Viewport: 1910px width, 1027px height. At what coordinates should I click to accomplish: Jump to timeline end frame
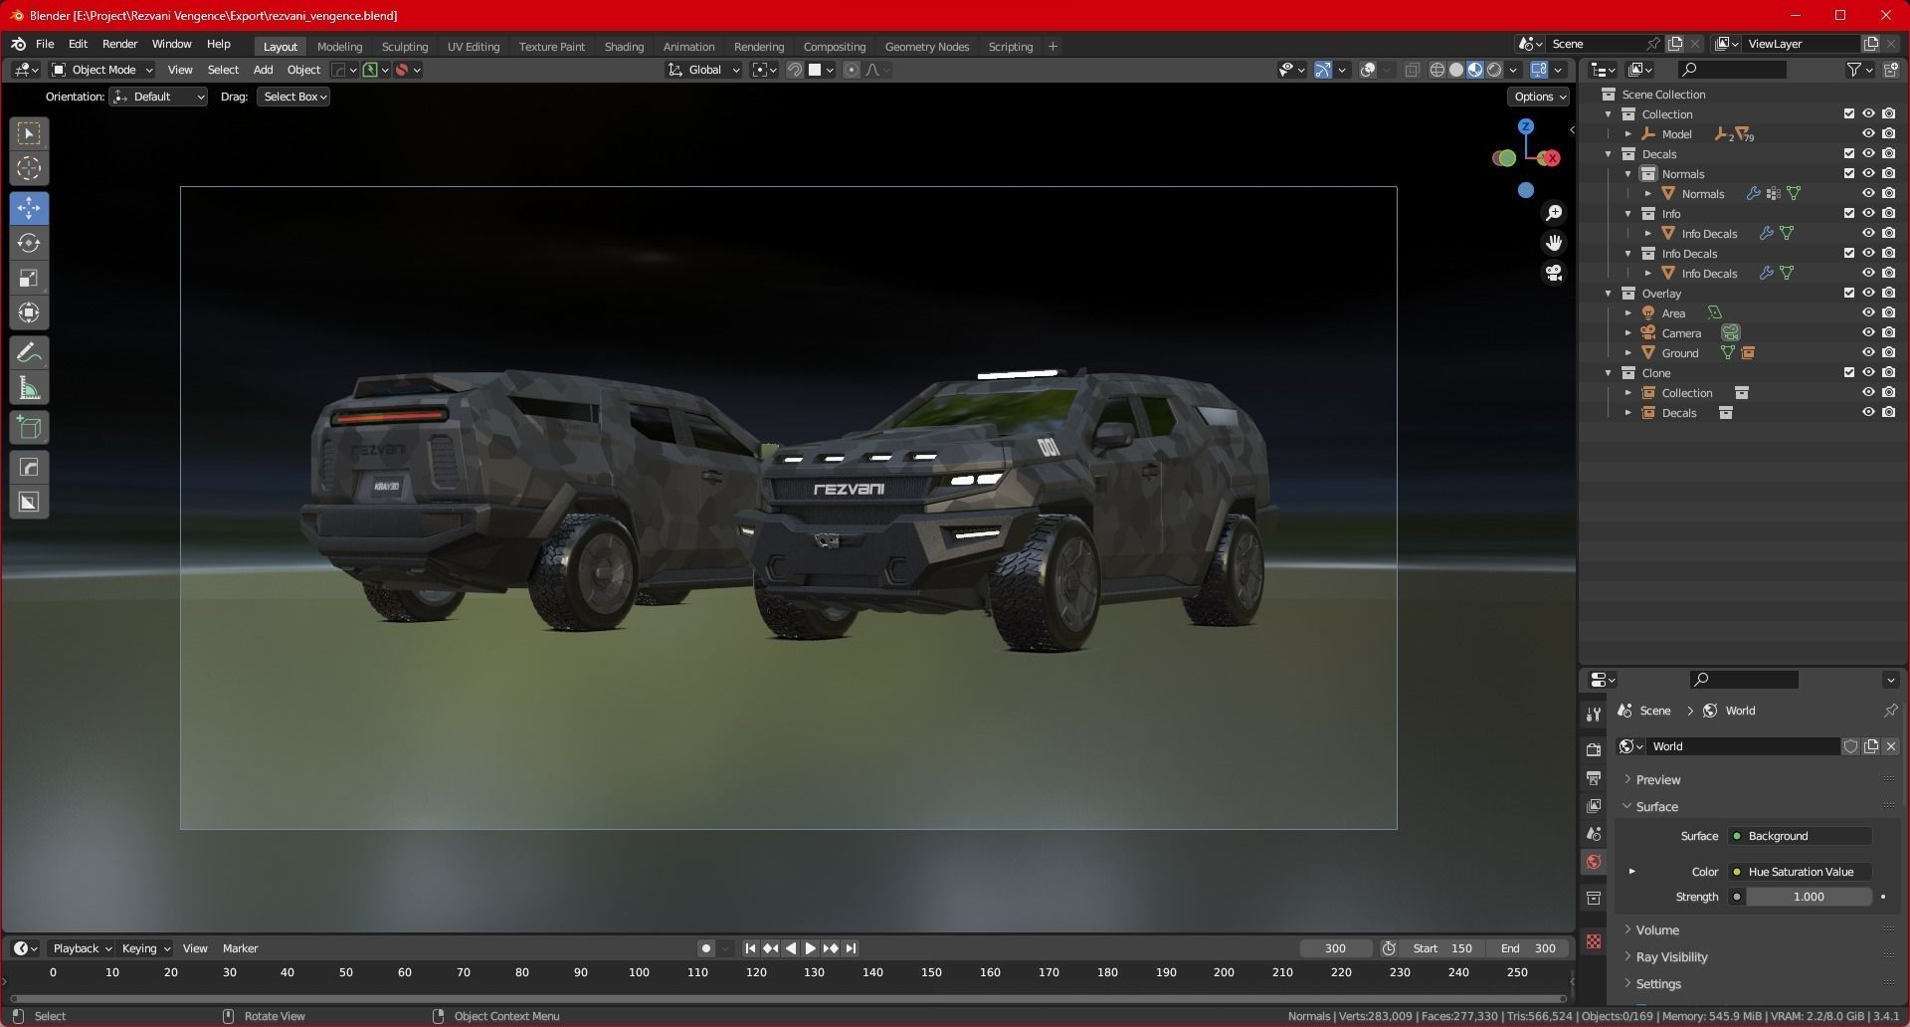click(x=851, y=948)
